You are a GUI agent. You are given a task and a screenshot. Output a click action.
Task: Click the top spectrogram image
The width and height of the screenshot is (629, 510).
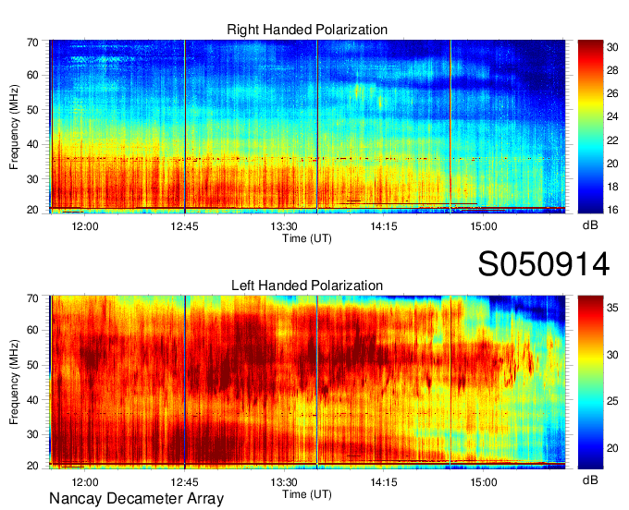click(307, 127)
